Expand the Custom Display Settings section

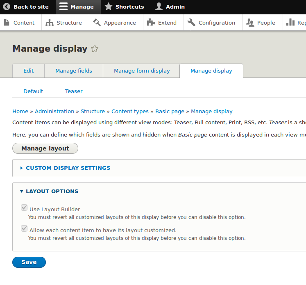(68, 168)
